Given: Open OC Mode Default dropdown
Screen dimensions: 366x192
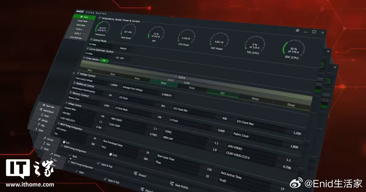Looking at the screenshot, I should 123,48.
